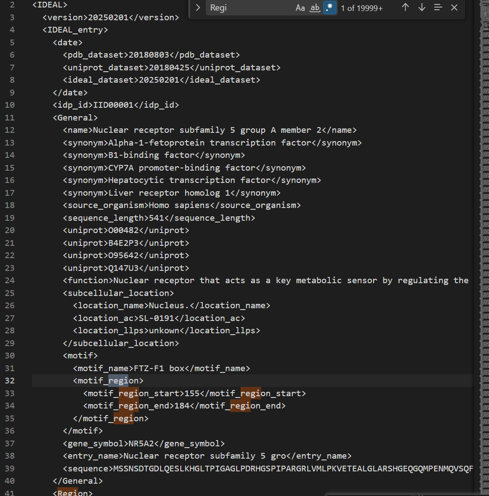Click the version value 20250201
Viewport: 489px width, 496px height.
click(x=108, y=18)
